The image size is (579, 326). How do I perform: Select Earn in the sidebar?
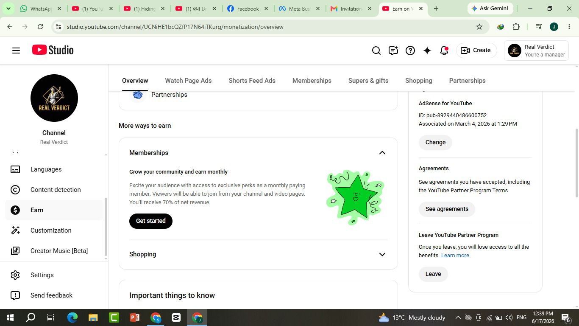coord(54,210)
